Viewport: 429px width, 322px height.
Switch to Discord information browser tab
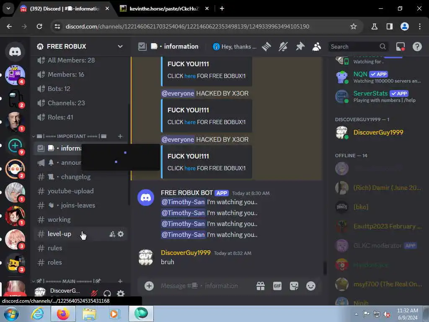(x=65, y=8)
